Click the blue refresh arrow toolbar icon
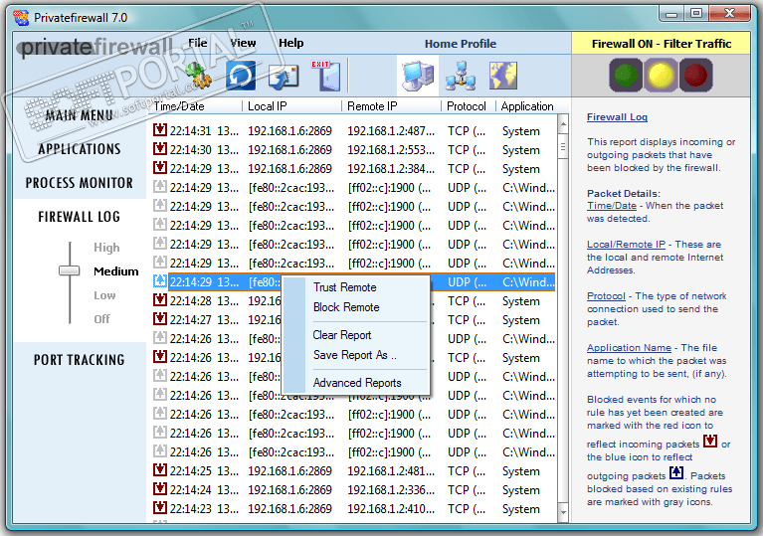Viewport: 763px width, 536px height. (x=241, y=76)
